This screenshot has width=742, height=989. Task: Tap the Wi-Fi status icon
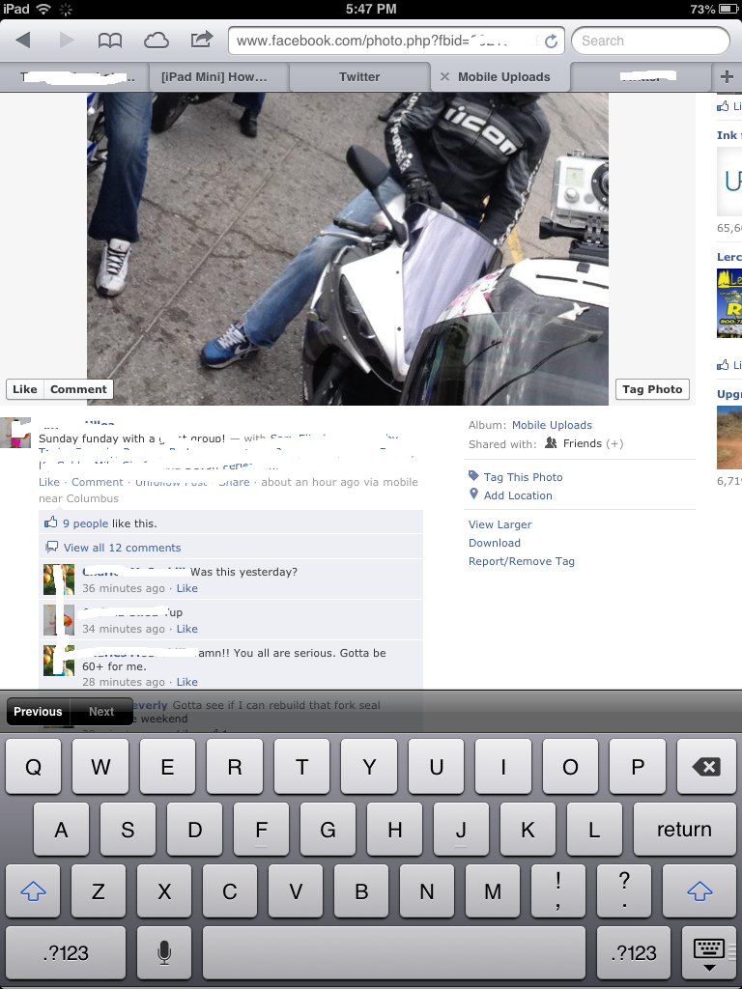click(43, 9)
